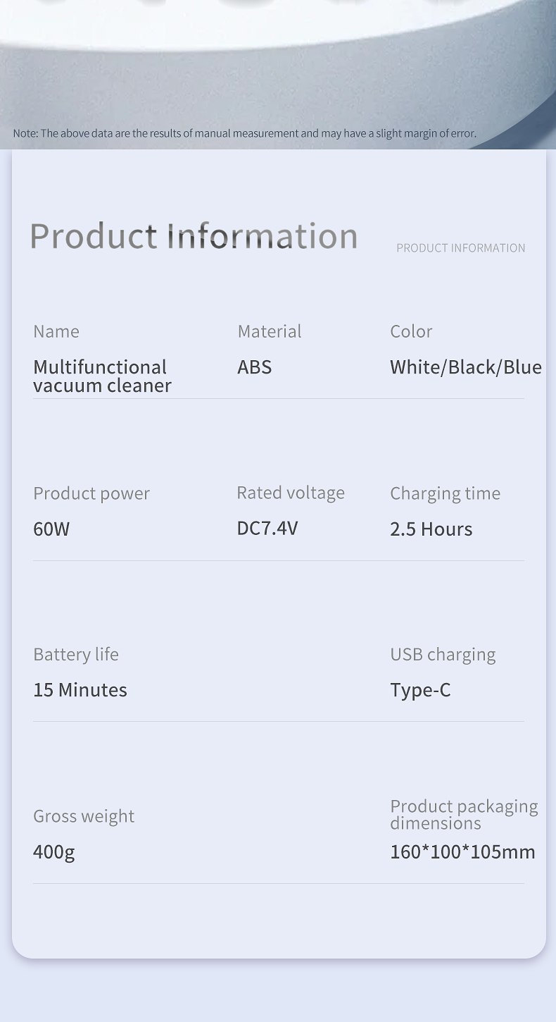
Task: Select the 60W power value
Action: (x=51, y=529)
